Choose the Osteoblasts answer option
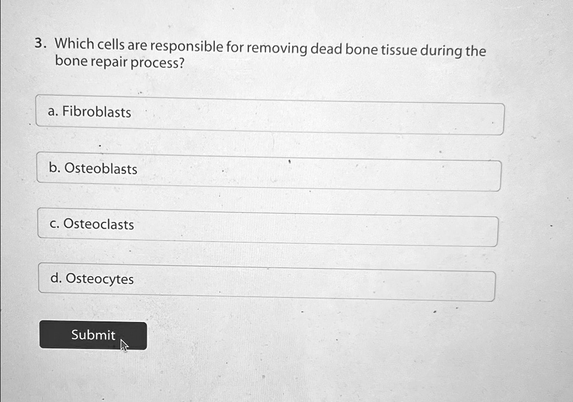Image resolution: width=573 pixels, height=402 pixels. pos(269,172)
